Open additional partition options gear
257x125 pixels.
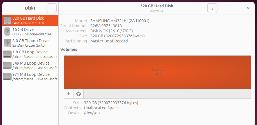pos(79,94)
